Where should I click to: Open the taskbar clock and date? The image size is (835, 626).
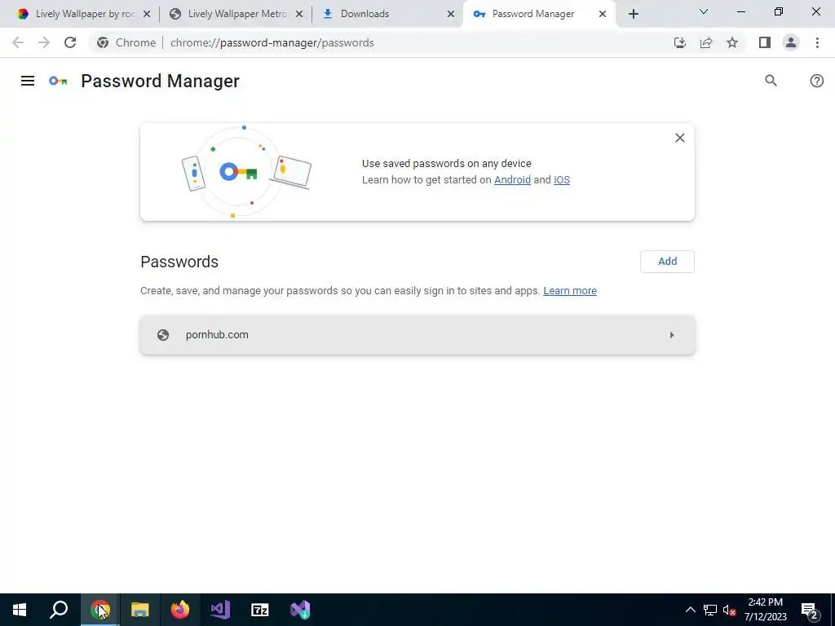[x=765, y=610]
